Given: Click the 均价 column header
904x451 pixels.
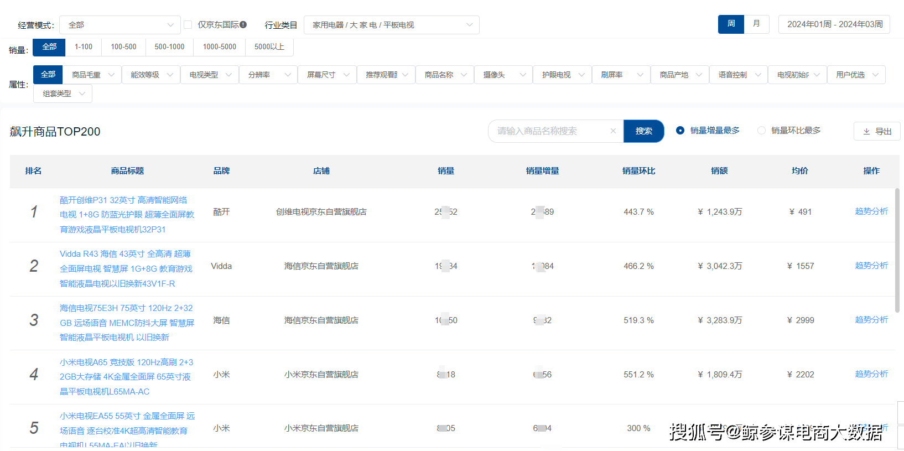Looking at the screenshot, I should [800, 171].
